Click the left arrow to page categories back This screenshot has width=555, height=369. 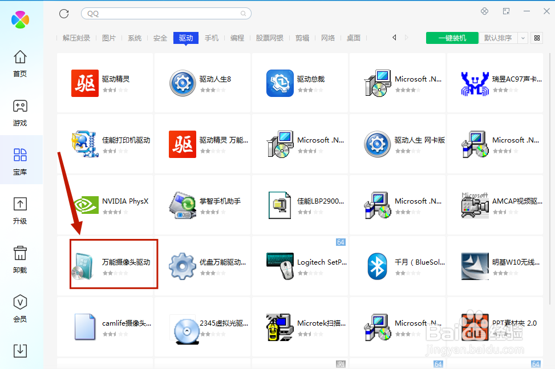(394, 38)
